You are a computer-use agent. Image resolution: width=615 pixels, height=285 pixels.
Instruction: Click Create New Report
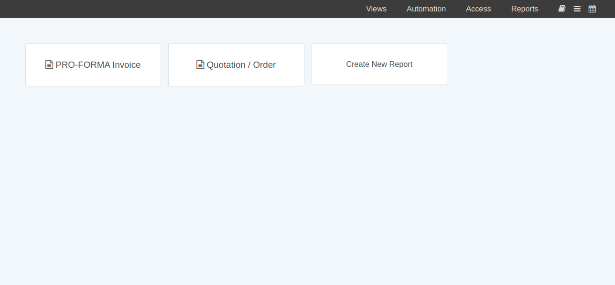(379, 64)
